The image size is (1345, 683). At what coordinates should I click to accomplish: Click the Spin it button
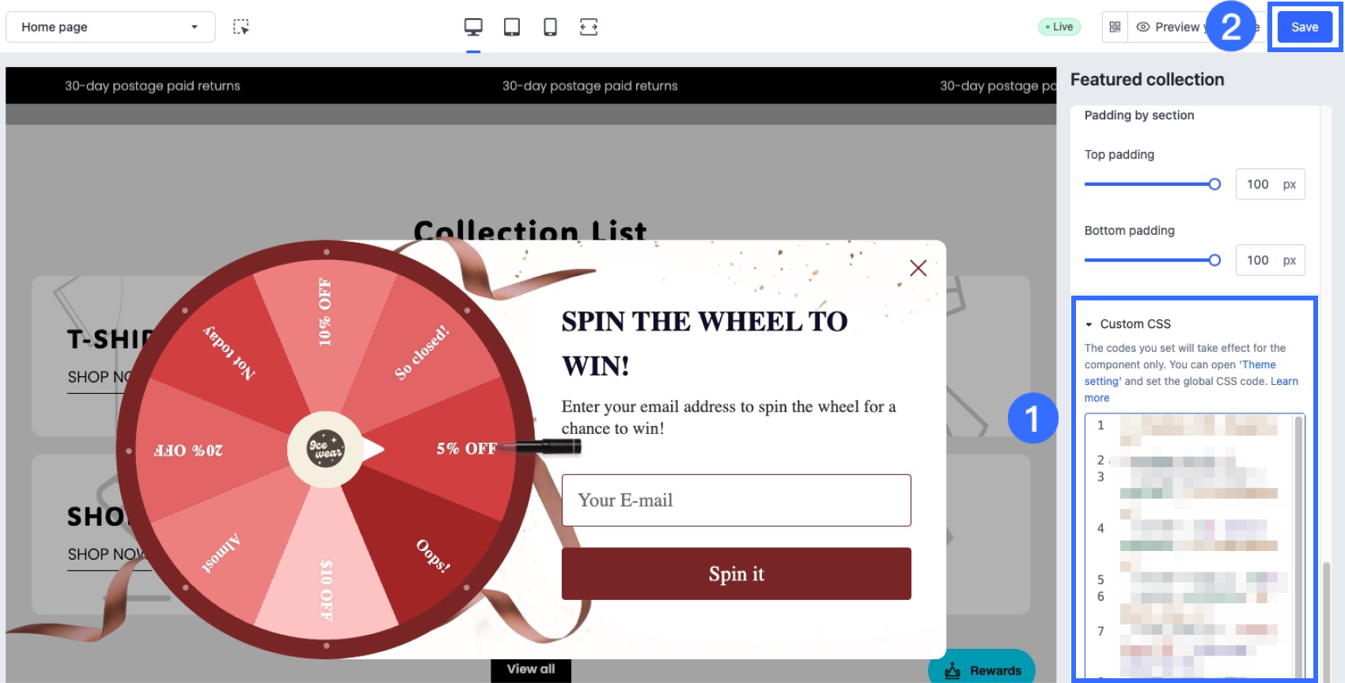click(x=736, y=574)
